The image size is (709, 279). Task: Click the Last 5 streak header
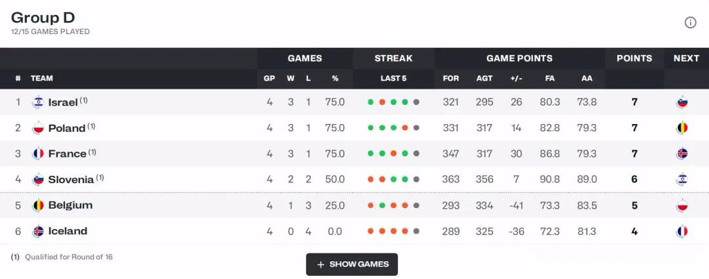(393, 78)
